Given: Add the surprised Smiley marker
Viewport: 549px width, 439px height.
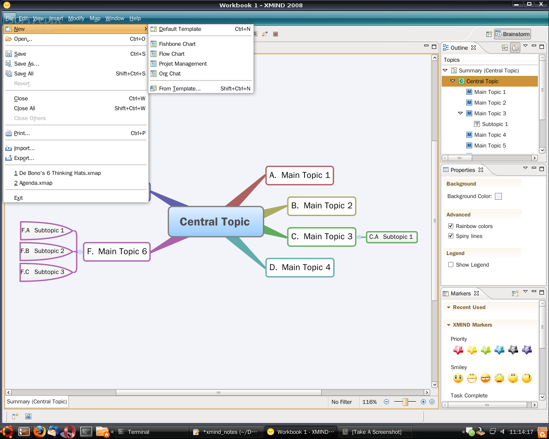Looking at the screenshot, I should [513, 378].
